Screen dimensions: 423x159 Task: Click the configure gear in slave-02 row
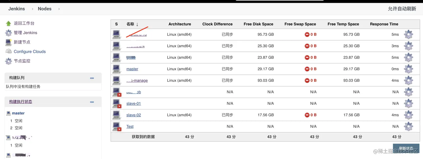(x=408, y=115)
